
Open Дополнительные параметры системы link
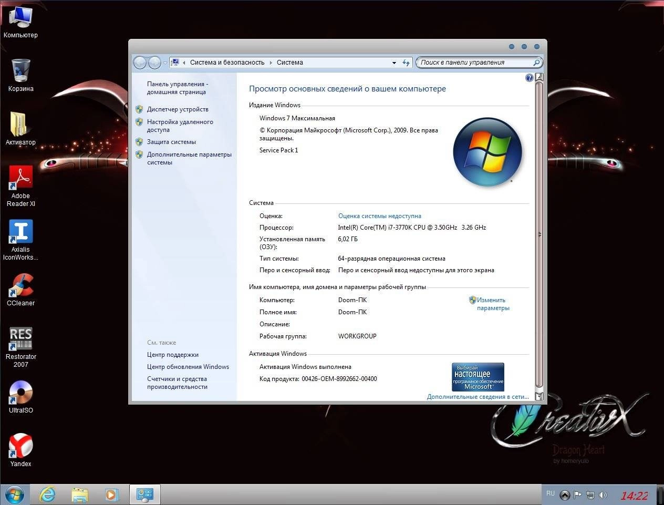click(189, 158)
